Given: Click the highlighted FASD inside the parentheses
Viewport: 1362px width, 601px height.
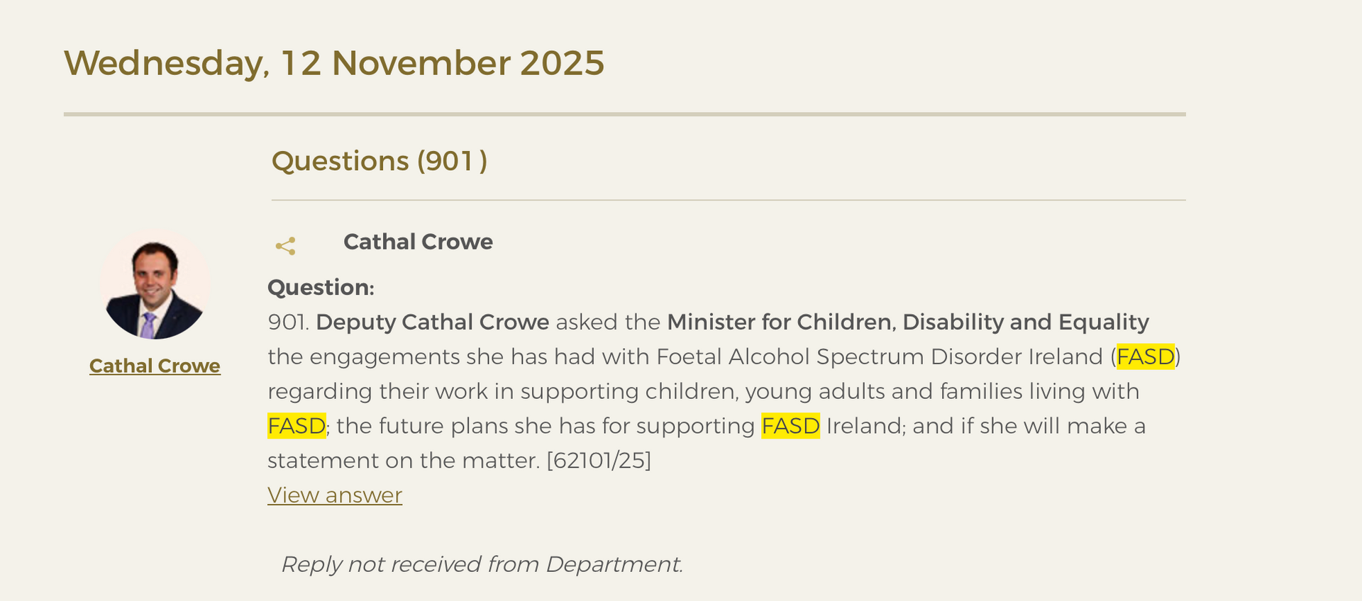Looking at the screenshot, I should pos(1145,356).
